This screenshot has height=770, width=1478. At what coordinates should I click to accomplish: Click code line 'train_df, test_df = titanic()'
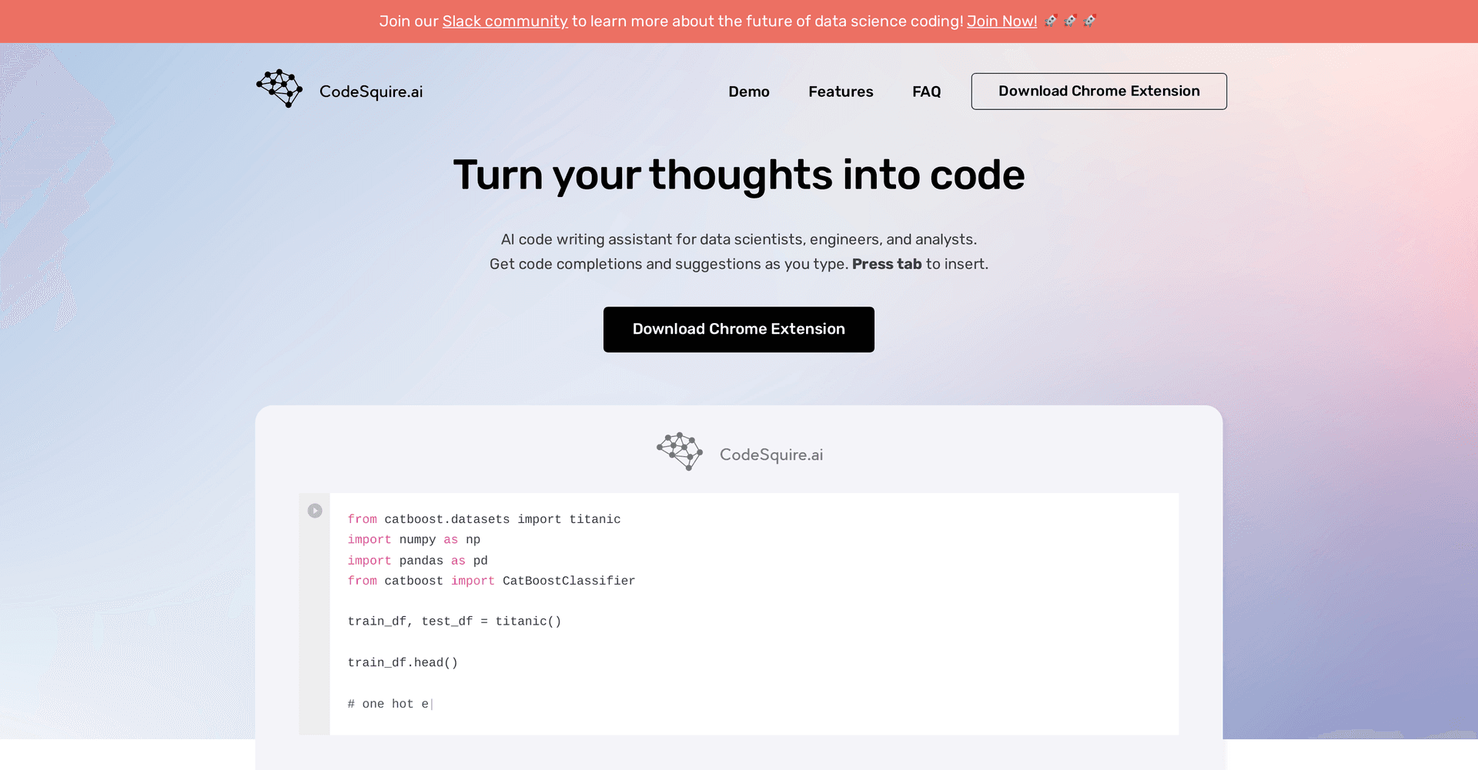[x=454, y=622]
